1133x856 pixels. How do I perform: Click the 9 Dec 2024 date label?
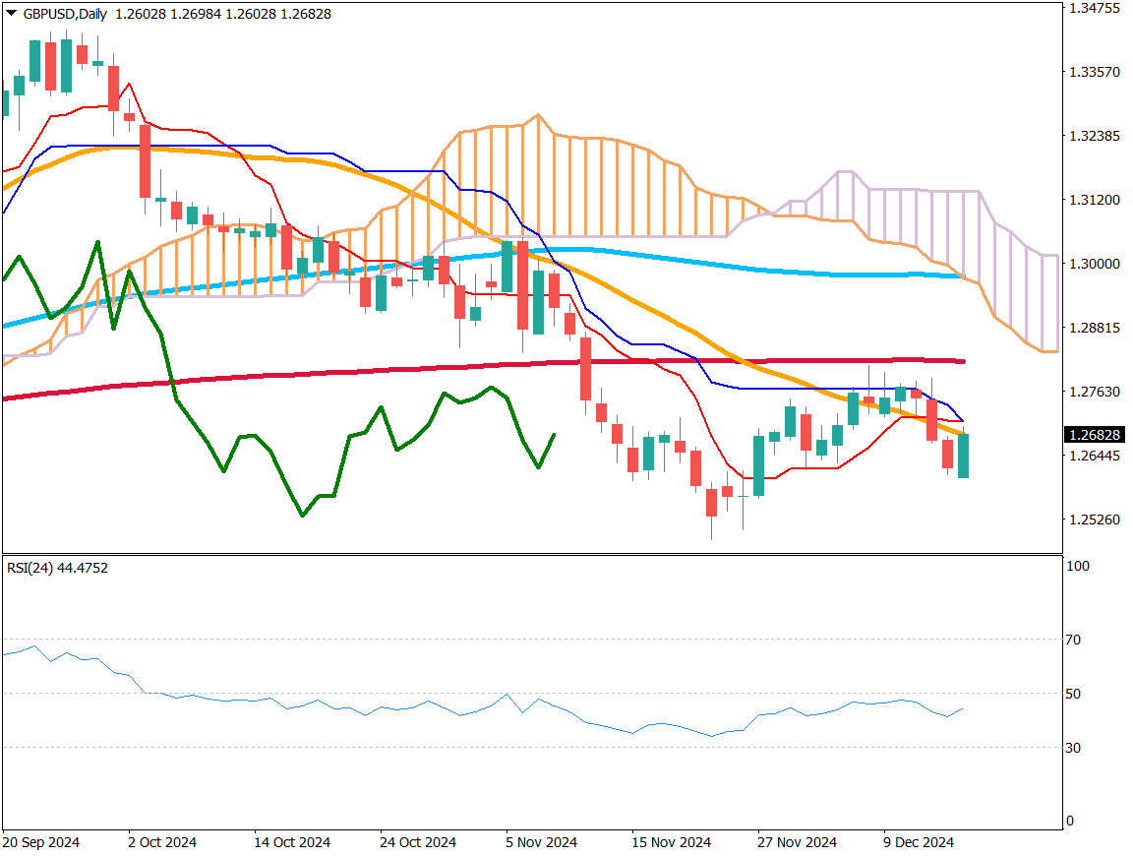[x=919, y=843]
